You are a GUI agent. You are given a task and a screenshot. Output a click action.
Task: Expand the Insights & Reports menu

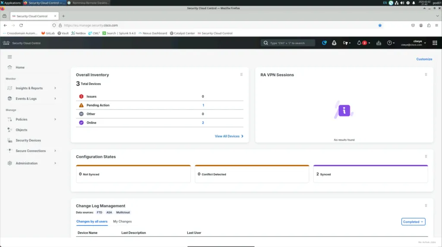pyautogui.click(x=29, y=88)
